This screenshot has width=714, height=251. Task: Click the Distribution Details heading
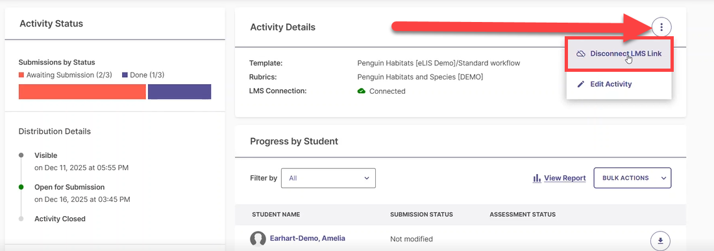click(x=55, y=131)
